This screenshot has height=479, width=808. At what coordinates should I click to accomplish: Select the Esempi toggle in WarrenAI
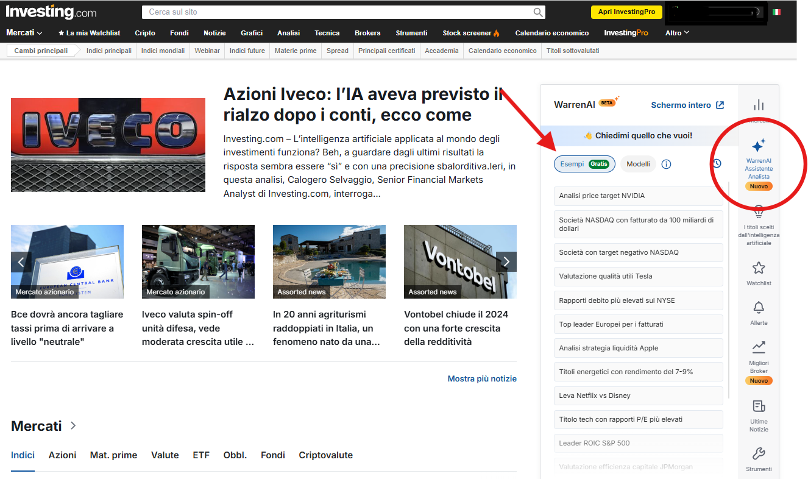click(x=584, y=164)
